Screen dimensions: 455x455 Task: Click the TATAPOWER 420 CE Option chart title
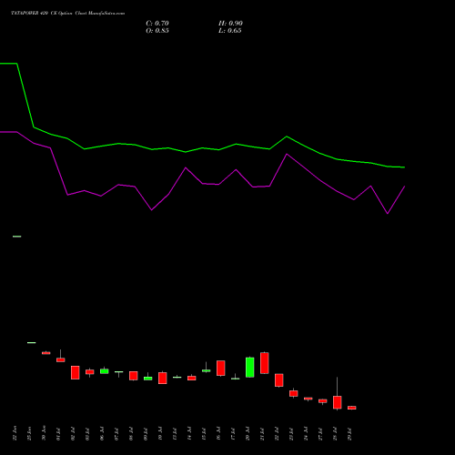tap(67, 14)
